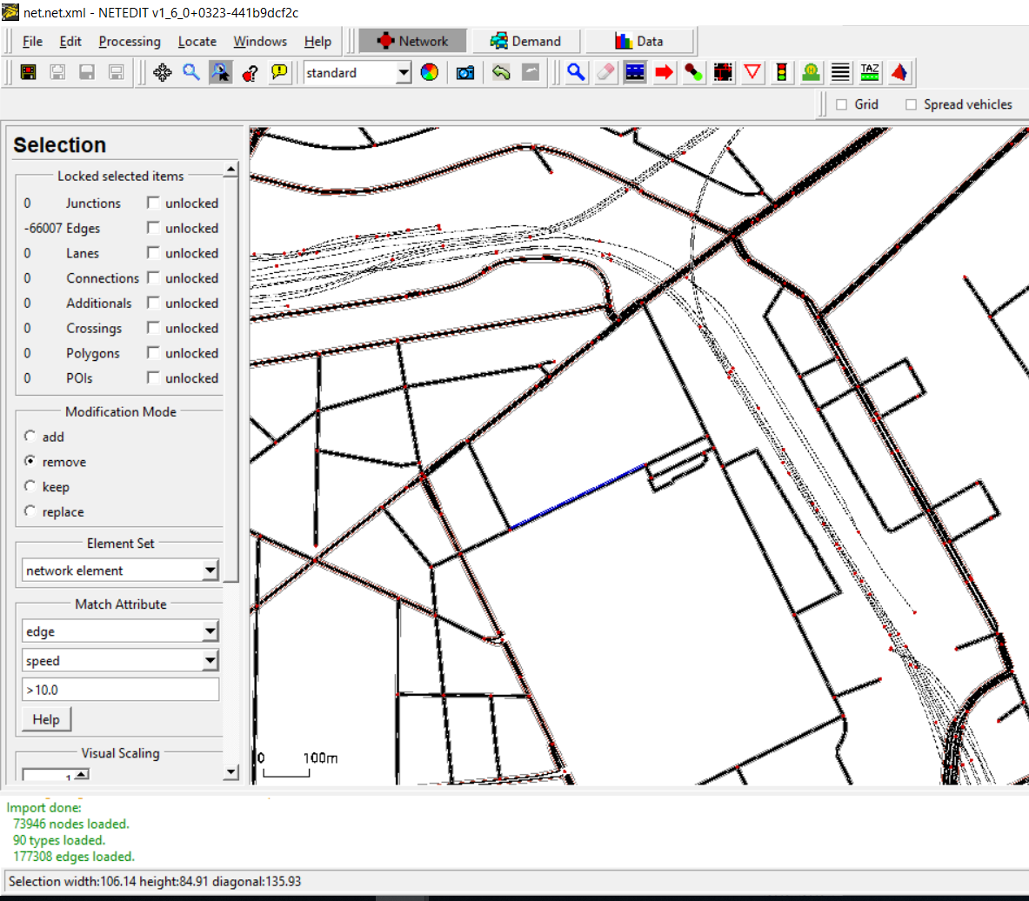Open network element set dropdown
Image resolution: width=1029 pixels, height=901 pixels.
coord(210,571)
